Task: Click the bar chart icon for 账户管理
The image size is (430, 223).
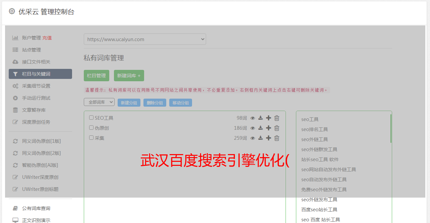Action: point(15,38)
